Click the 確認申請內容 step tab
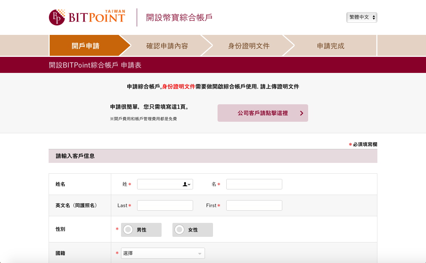426x263 pixels. (167, 46)
